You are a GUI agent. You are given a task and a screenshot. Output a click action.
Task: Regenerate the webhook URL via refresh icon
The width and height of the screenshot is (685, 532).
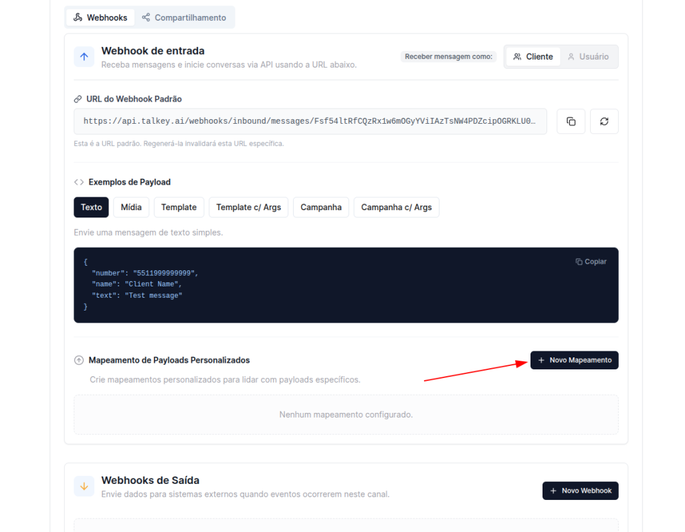click(x=604, y=122)
